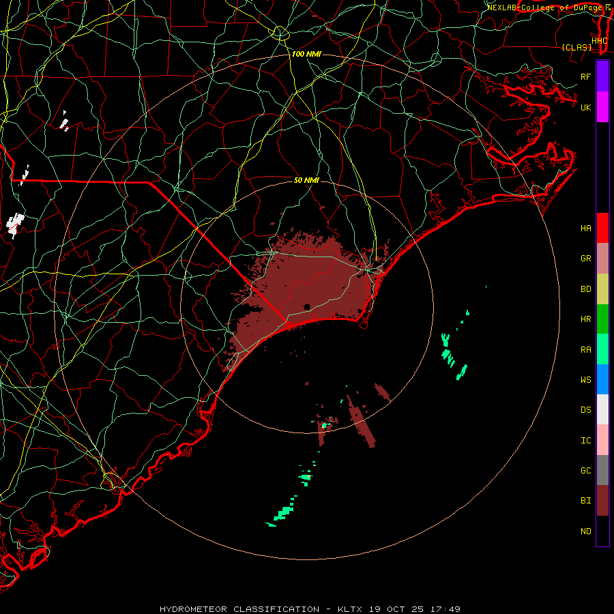Click the "BD" legend label
The width and height of the screenshot is (614, 614).
(586, 289)
